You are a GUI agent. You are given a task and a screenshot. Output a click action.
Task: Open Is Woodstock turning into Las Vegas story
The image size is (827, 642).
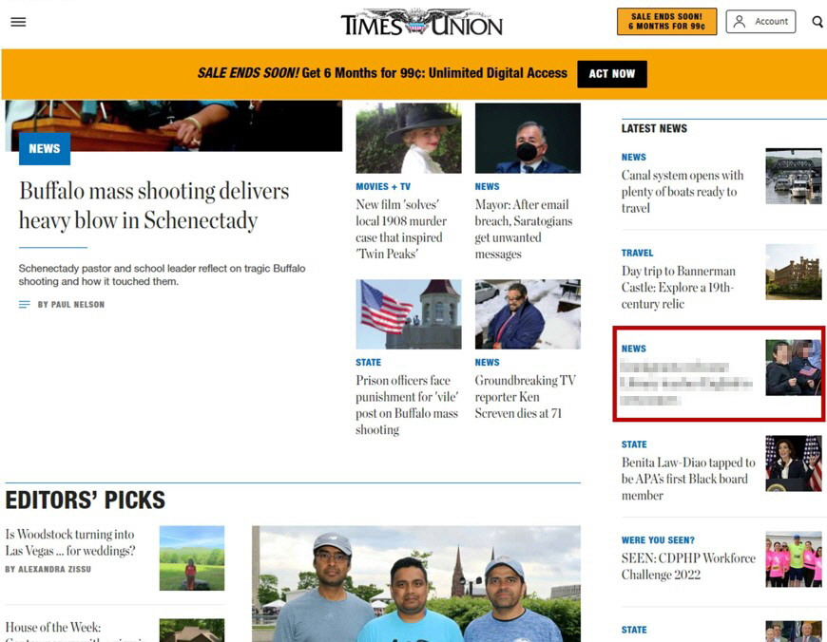tap(70, 542)
